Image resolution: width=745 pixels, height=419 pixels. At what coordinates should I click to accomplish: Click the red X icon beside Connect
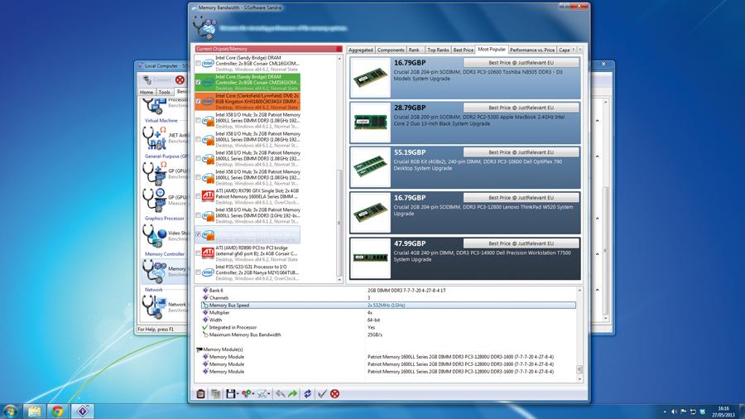coord(180,79)
